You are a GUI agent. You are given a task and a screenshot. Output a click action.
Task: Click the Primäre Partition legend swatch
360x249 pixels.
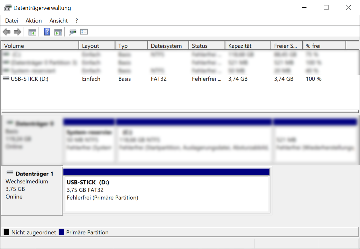point(61,232)
